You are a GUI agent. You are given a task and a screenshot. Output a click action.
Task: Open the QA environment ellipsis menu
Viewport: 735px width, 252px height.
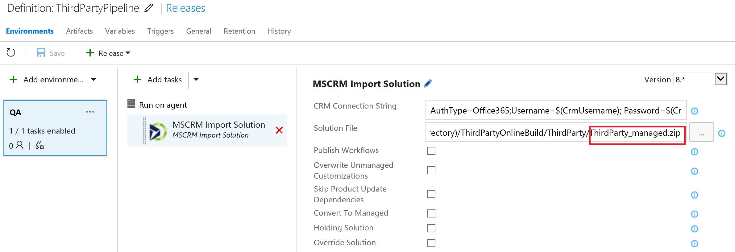click(90, 112)
